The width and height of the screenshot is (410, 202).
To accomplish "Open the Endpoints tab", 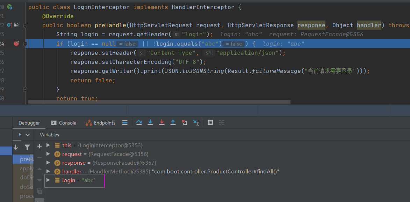I will click(x=101, y=123).
